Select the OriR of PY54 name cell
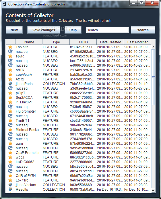This screenshot has width=161, height=199. coord(26,176)
